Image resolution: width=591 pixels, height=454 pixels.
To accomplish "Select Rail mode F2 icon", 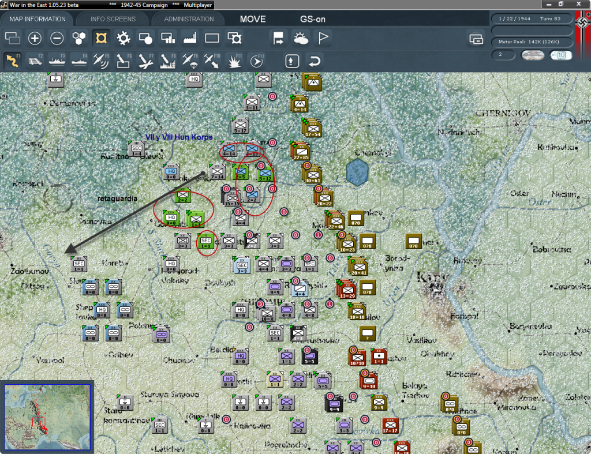I will pyautogui.click(x=35, y=61).
